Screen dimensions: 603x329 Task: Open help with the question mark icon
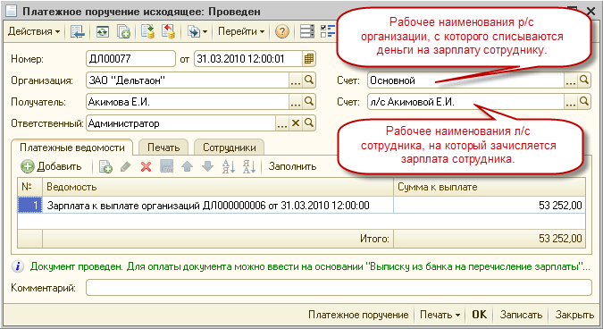click(x=282, y=31)
